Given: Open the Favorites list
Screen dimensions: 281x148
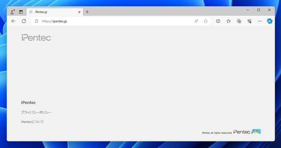Looking at the screenshot, I should (x=228, y=21).
